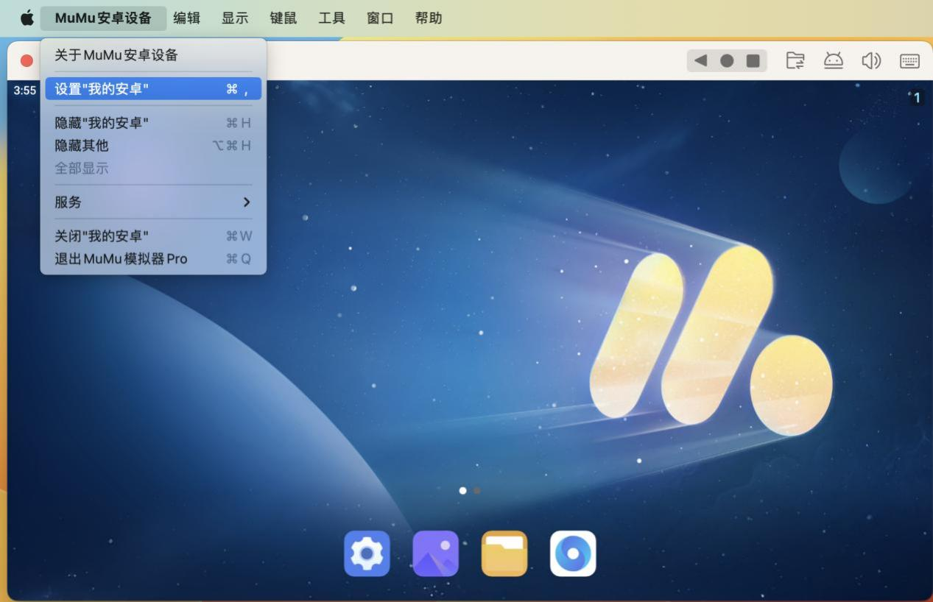Screen dimensions: 933x602
Task: Open Android Settings via the gear icon
Action: tap(366, 553)
